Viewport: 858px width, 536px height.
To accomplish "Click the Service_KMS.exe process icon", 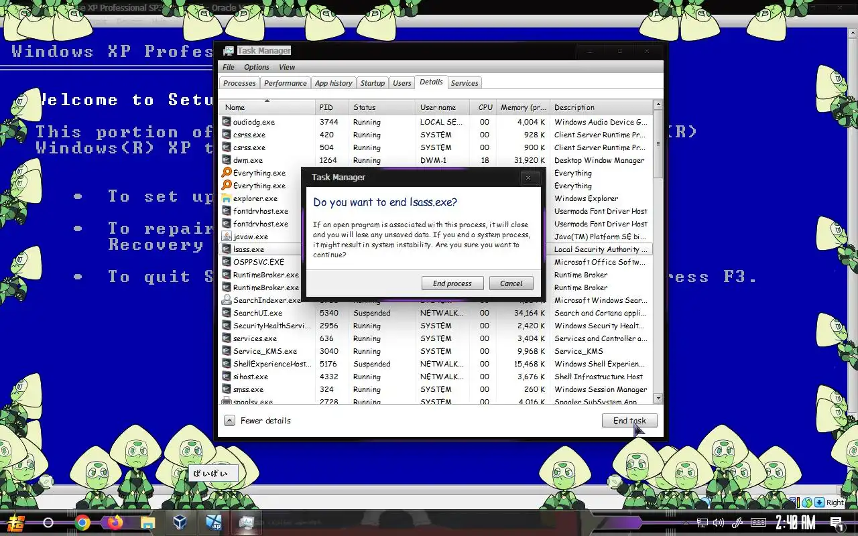I will [x=227, y=351].
